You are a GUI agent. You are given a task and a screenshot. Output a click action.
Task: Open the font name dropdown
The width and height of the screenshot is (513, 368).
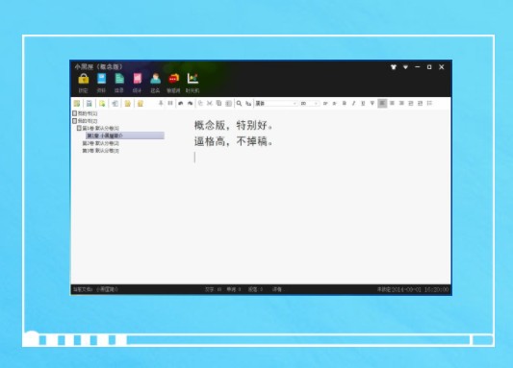pyautogui.click(x=276, y=104)
